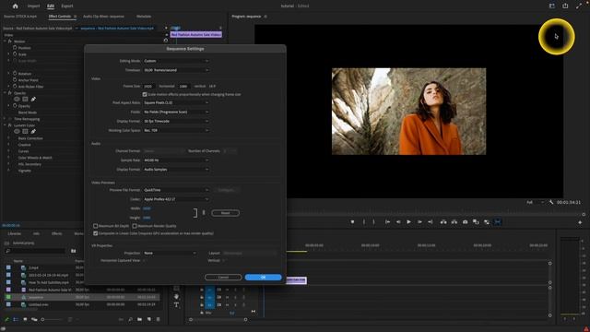The height and width of the screenshot is (332, 590).
Task: Open the Metadata tab
Action: tap(144, 17)
